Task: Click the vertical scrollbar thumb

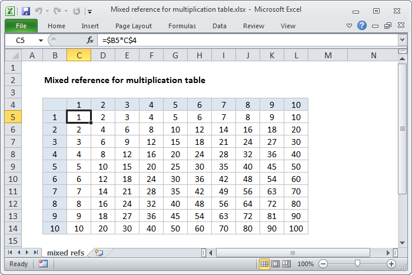Action: 402,129
